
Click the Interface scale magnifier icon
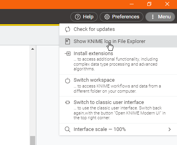point(68,129)
